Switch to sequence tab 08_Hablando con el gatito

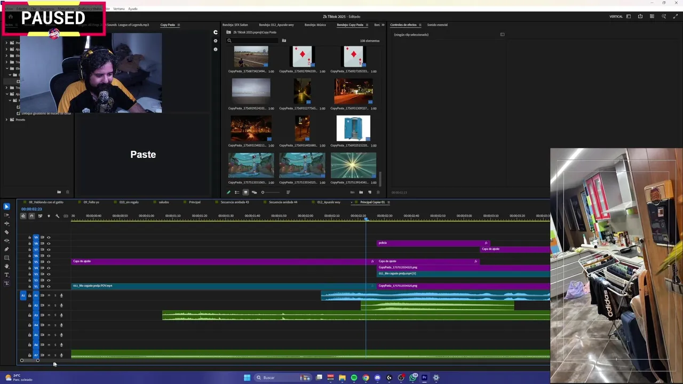pyautogui.click(x=45, y=202)
